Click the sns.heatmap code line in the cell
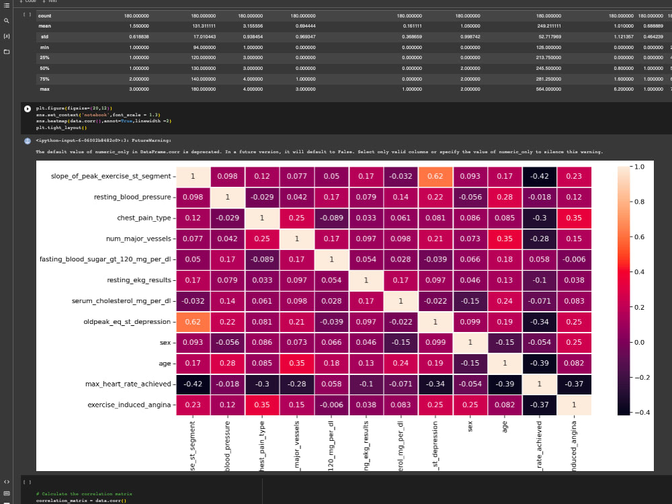672x504 pixels. [103, 121]
